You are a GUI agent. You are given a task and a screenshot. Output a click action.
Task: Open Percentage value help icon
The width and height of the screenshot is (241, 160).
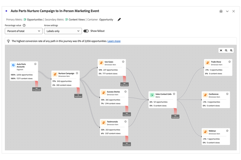24,25
